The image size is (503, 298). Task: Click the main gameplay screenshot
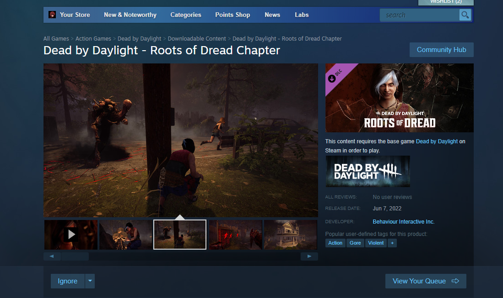pos(181,140)
